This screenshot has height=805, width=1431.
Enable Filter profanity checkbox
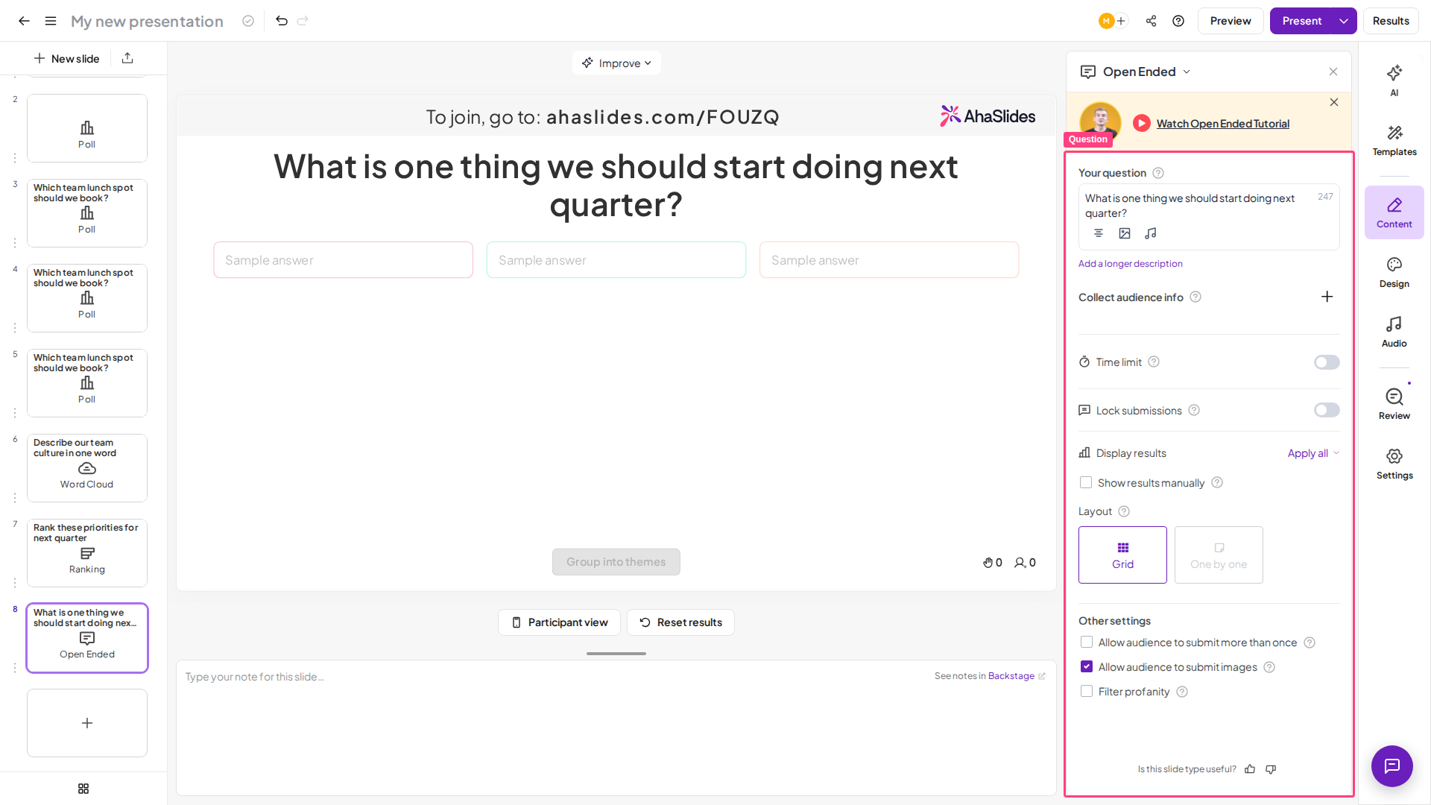tap(1087, 692)
